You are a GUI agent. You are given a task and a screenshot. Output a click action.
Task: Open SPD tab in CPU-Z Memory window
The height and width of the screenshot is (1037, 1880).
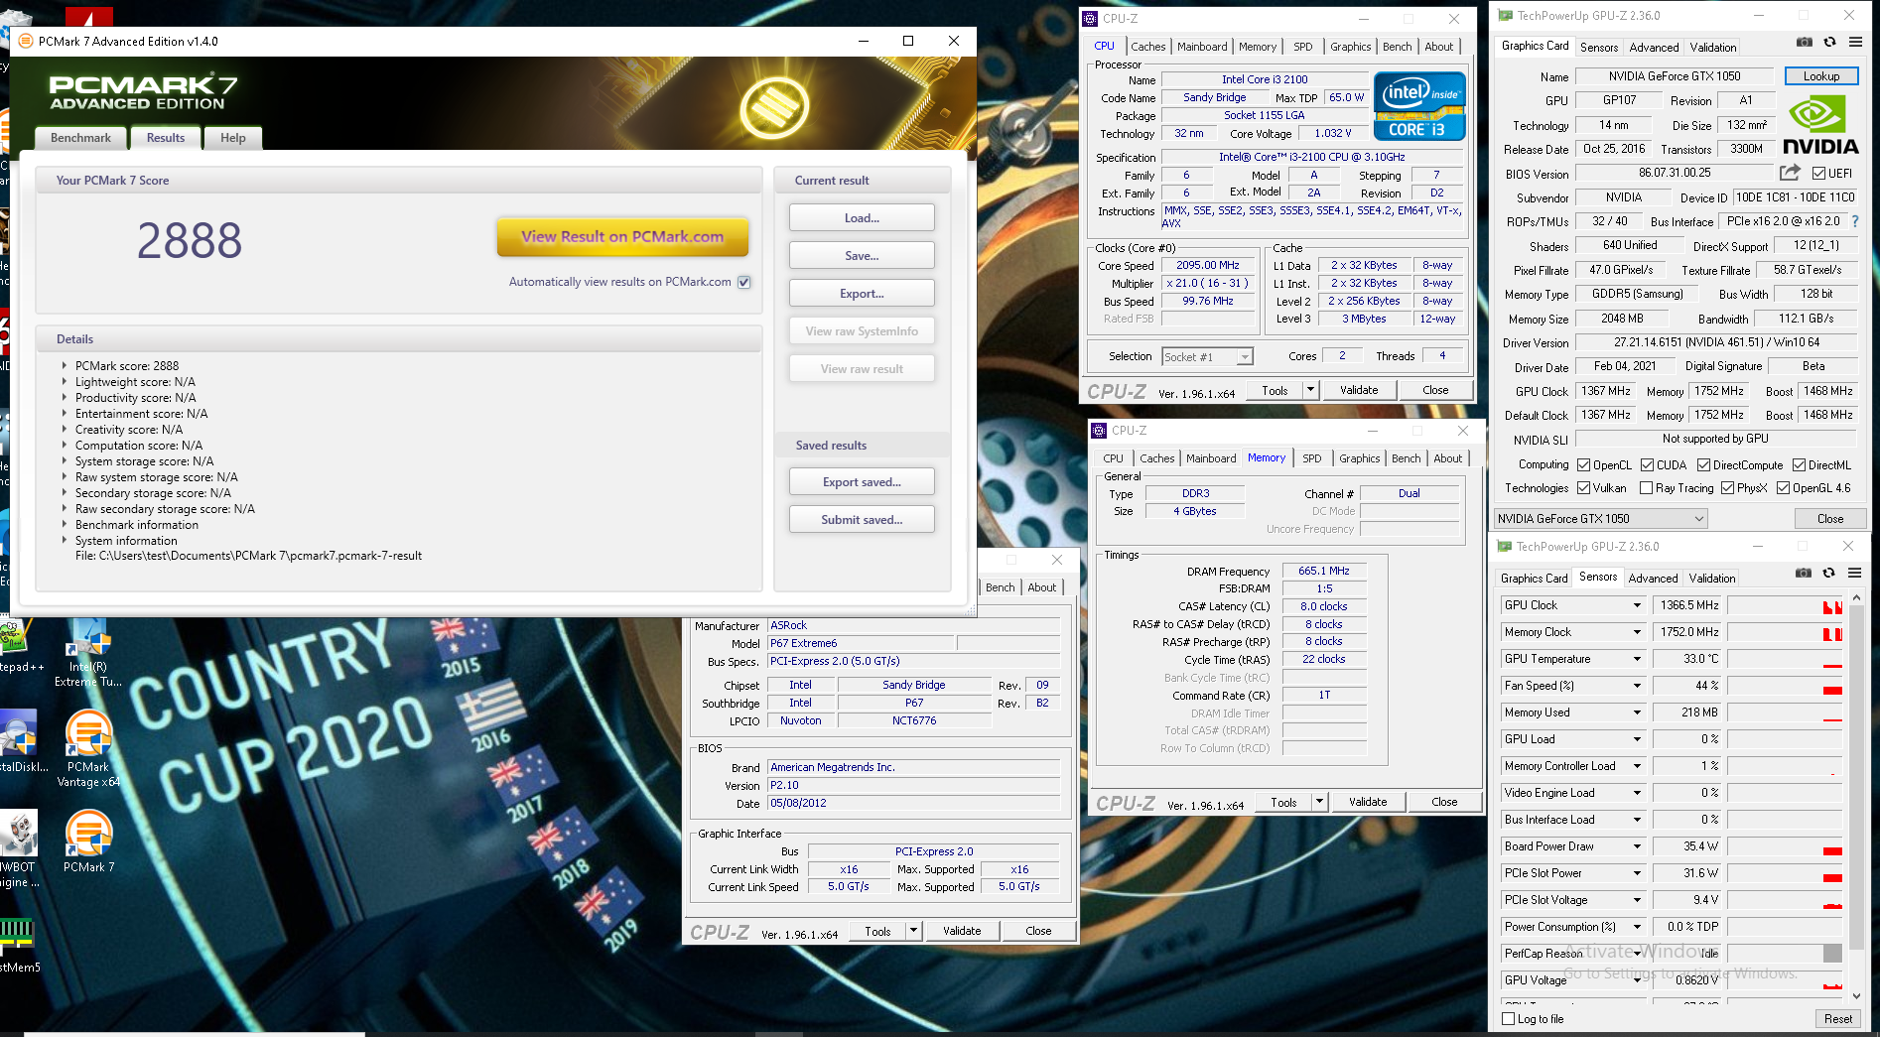(1312, 458)
